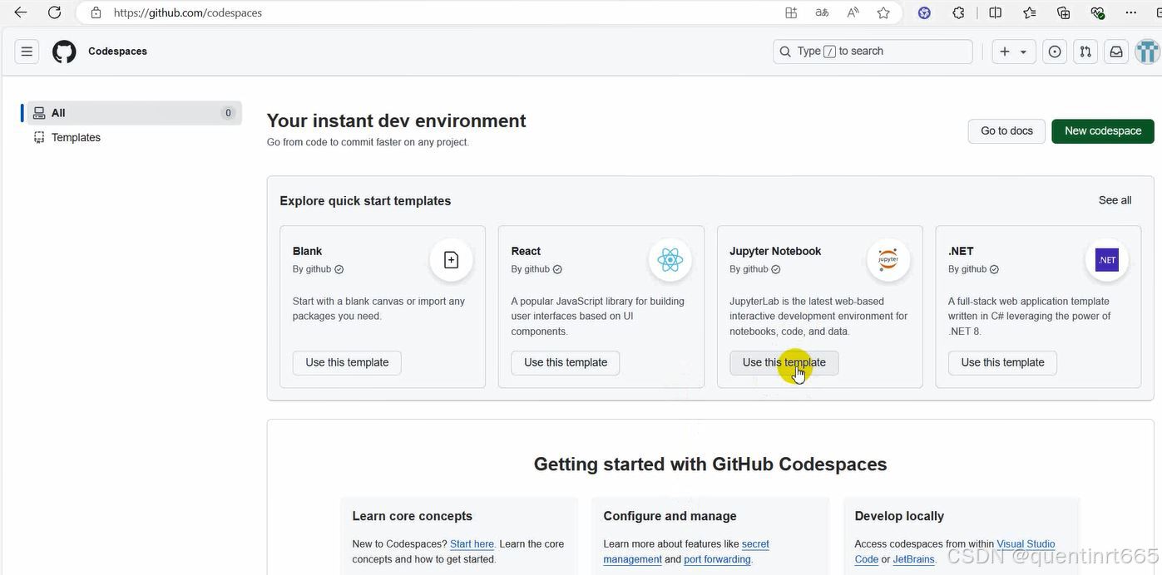Open the browser apps icon in address bar
The height and width of the screenshot is (575, 1162).
(x=791, y=12)
